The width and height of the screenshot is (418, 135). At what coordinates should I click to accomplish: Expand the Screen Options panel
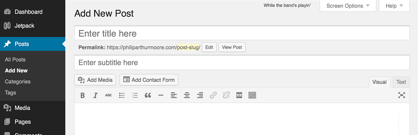click(348, 6)
